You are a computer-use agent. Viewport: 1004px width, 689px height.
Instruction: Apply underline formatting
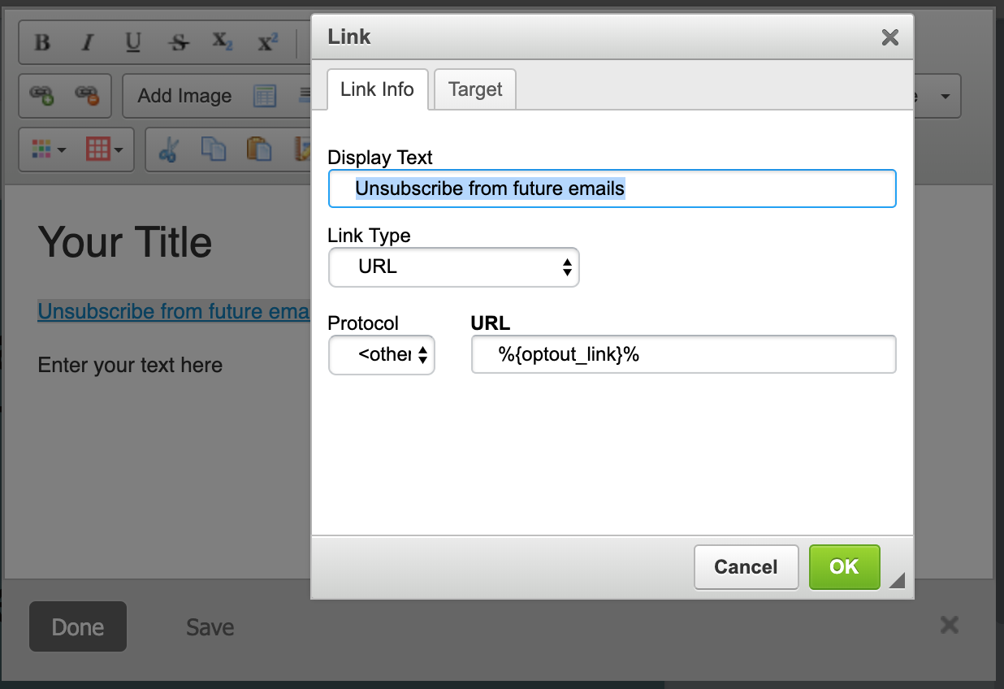[x=133, y=43]
